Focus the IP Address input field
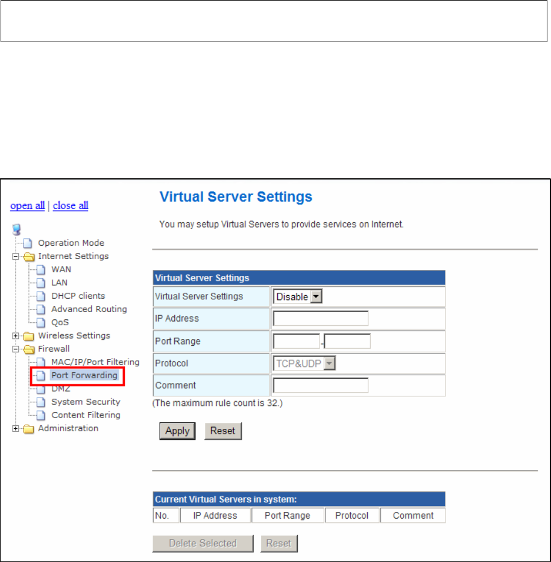551x562 pixels. 321,318
